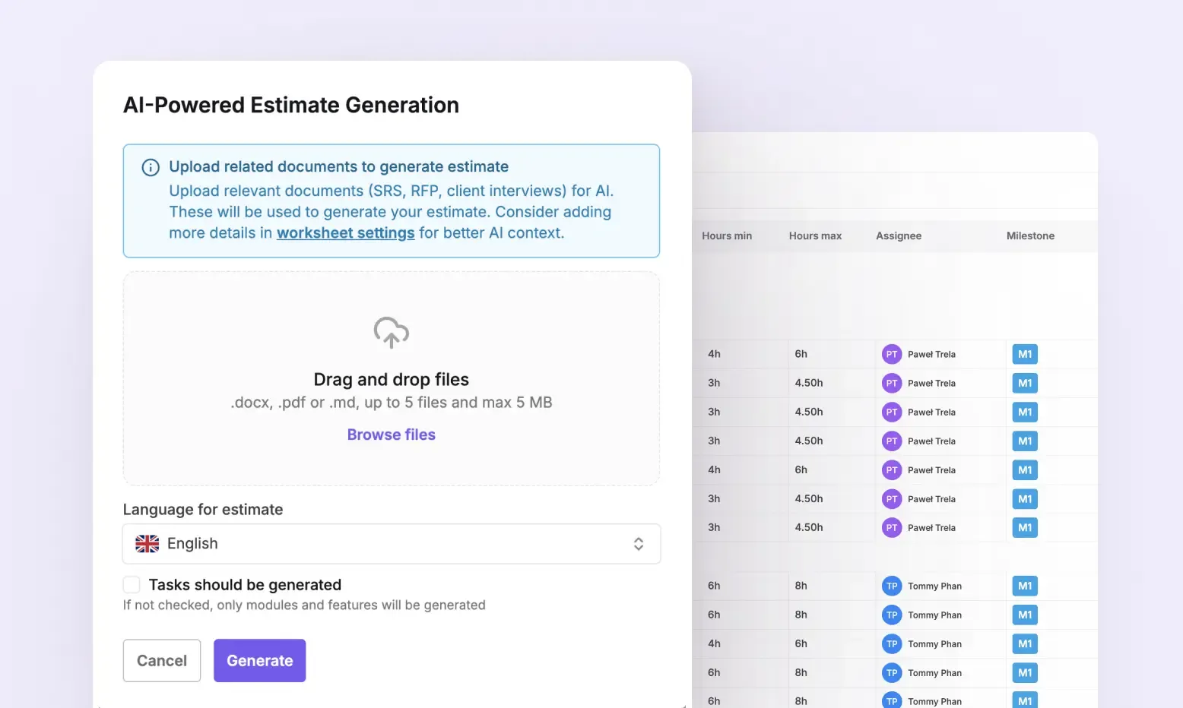Screen dimensions: 1183x708
Task: Click the info circle icon in the banner
Action: [x=151, y=167]
